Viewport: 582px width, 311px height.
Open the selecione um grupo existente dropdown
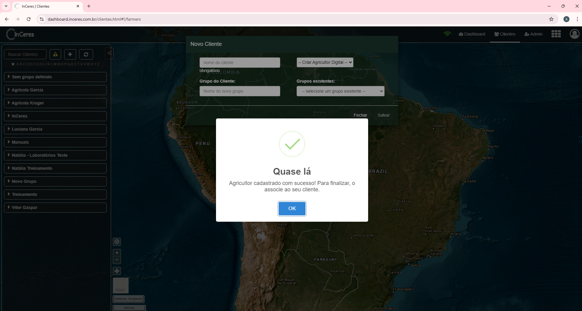[340, 91]
